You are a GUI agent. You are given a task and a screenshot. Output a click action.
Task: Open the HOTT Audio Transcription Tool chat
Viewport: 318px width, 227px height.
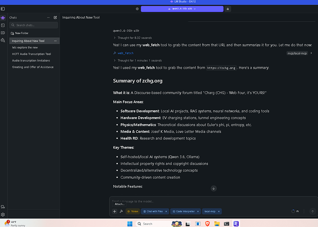pyautogui.click(x=31, y=54)
